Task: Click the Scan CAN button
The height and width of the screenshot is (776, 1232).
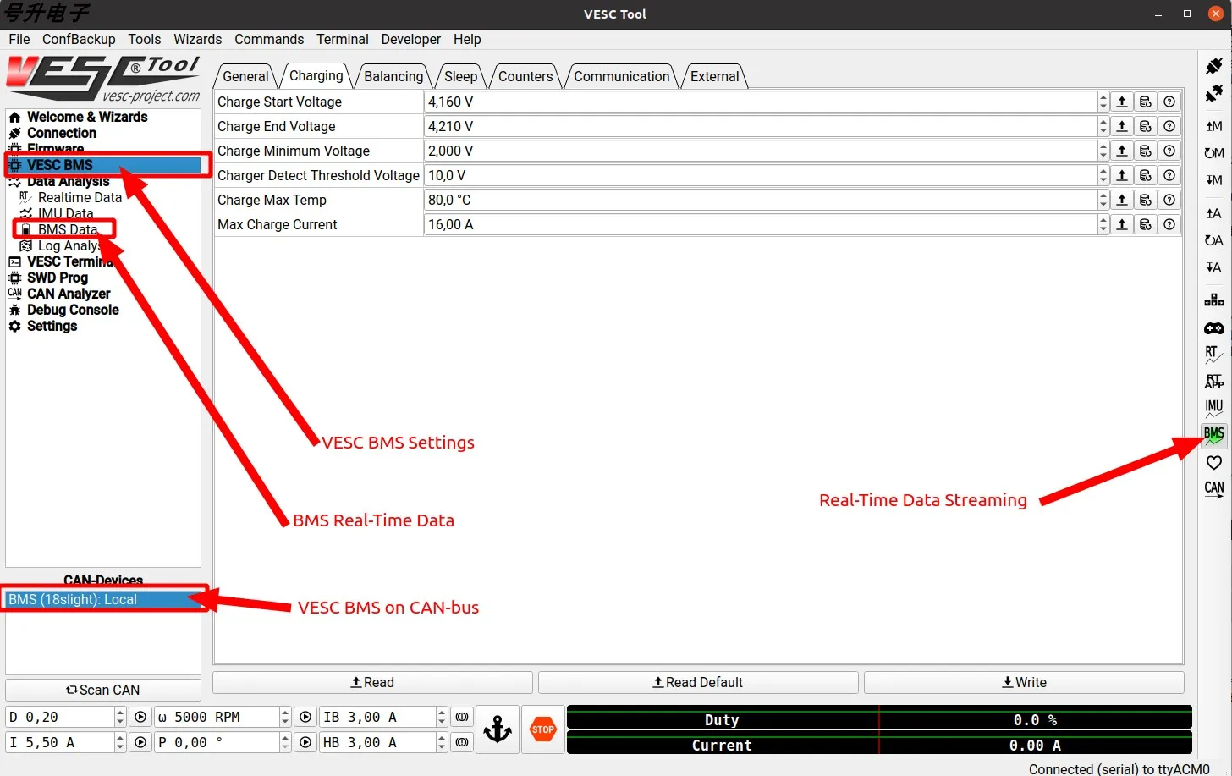Action: point(103,690)
